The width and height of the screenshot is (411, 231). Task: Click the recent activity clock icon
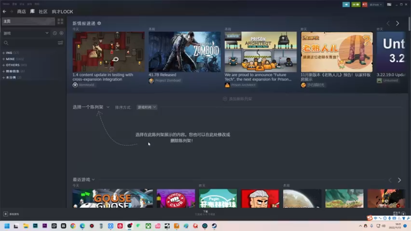click(x=55, y=33)
